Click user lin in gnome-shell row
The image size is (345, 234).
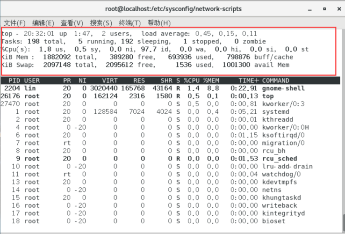30,88
